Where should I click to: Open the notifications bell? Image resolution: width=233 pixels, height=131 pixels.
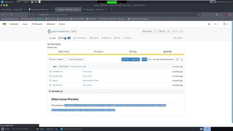click(209, 24)
